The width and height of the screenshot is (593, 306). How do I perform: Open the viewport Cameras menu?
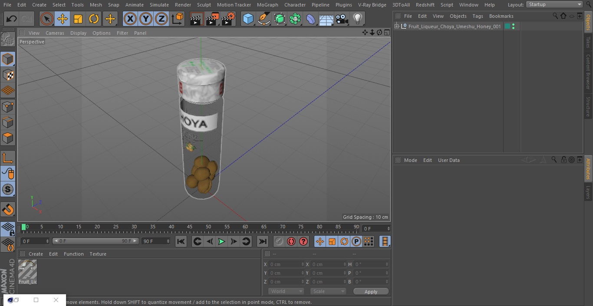tap(55, 33)
